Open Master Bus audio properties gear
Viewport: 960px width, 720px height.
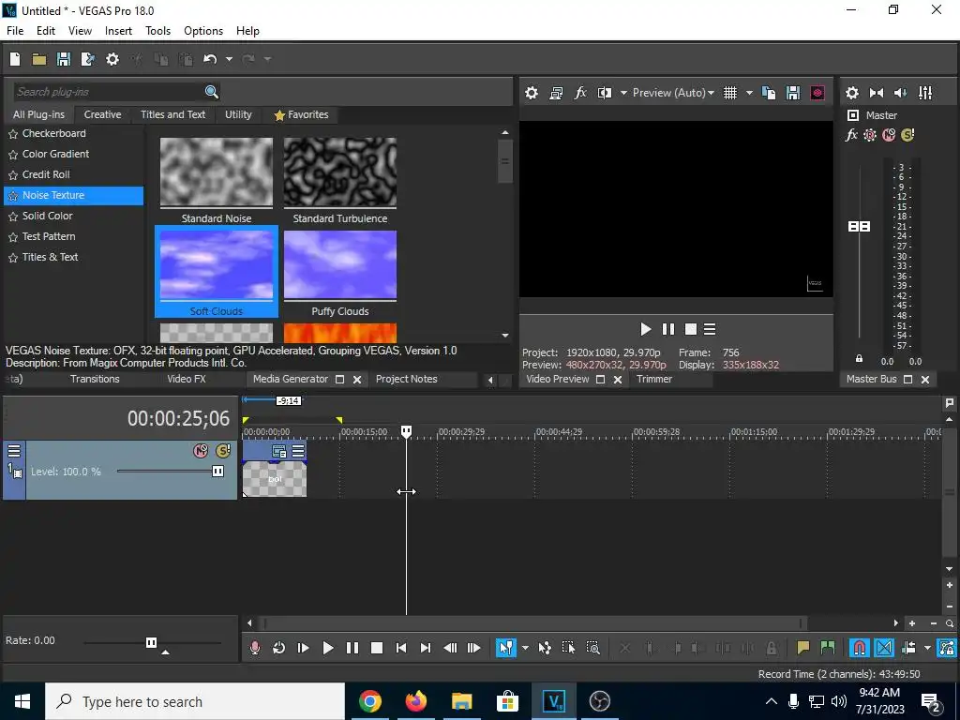click(851, 93)
